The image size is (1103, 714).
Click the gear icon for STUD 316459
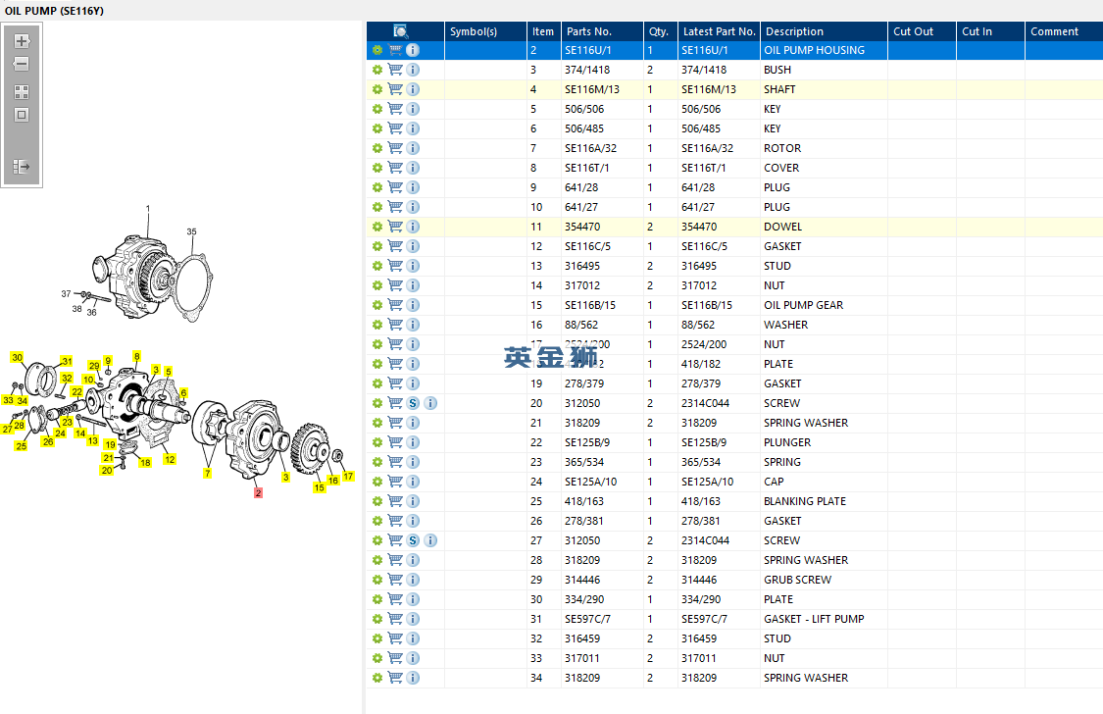377,638
